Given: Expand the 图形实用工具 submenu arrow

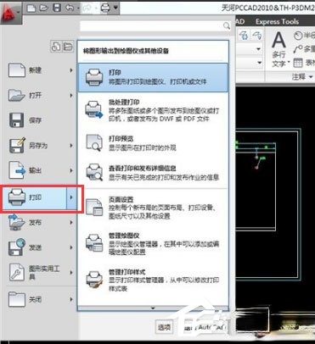Looking at the screenshot, I should (71, 272).
